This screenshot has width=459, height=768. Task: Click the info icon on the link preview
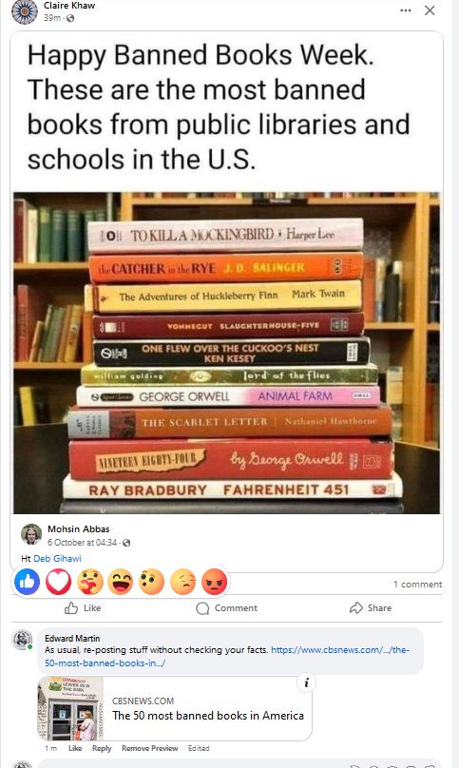pos(307,682)
